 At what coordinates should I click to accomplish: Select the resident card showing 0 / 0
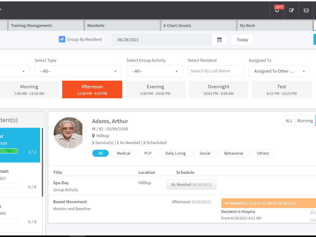pos(20,215)
